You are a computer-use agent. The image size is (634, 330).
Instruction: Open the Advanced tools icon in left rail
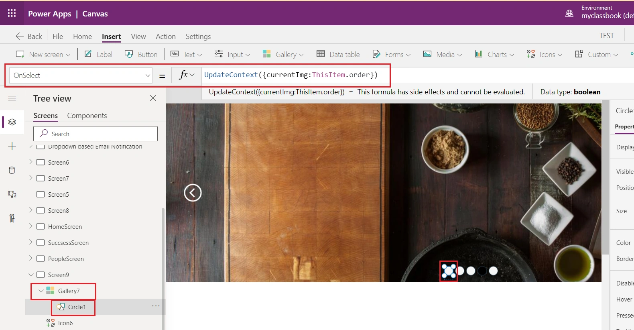click(12, 218)
